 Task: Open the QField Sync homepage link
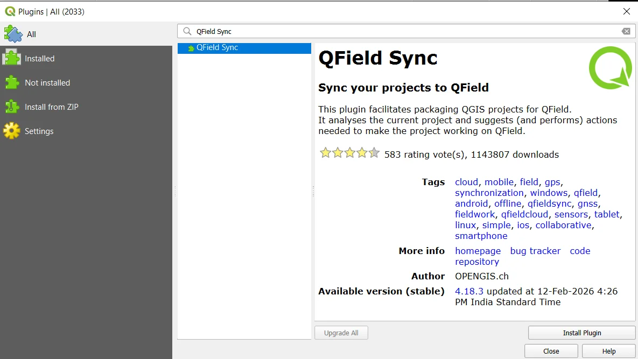[x=478, y=250]
